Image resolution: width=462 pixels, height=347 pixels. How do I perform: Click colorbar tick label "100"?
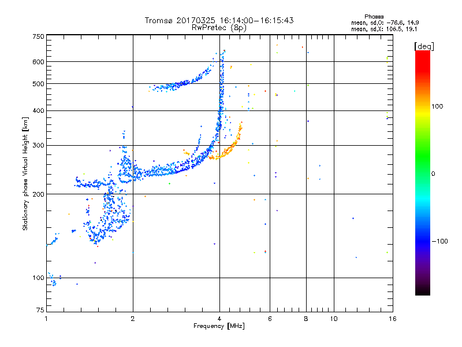click(437, 106)
